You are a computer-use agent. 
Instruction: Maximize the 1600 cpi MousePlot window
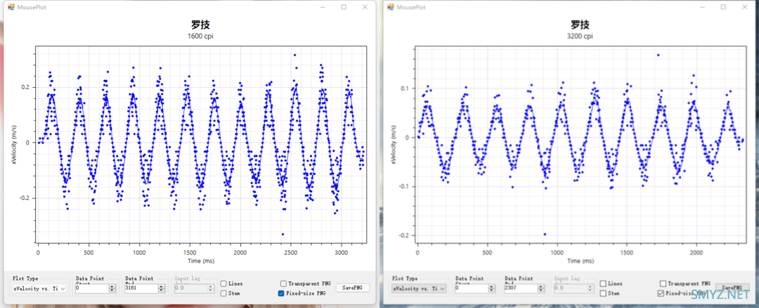pos(344,7)
